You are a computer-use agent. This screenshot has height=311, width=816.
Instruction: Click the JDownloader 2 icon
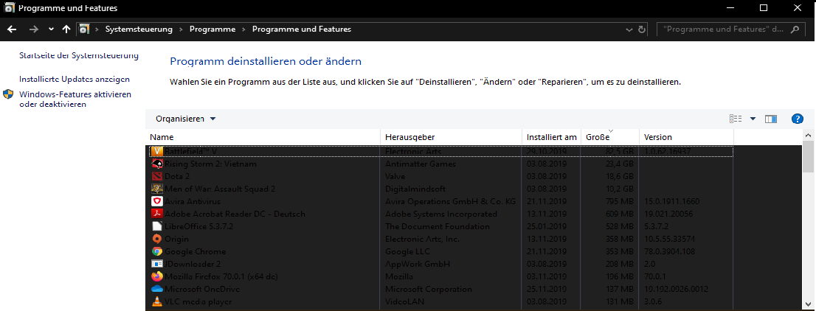156,264
